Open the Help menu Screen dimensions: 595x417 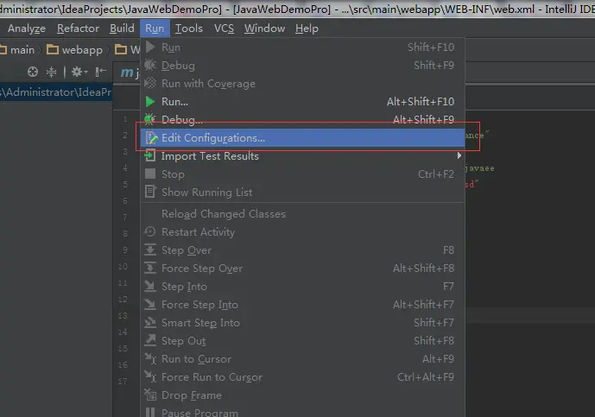(x=307, y=28)
